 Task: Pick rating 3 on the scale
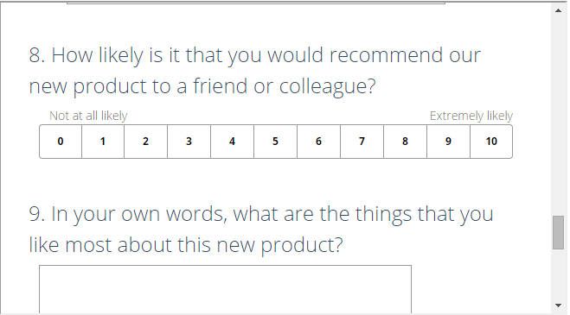pyautogui.click(x=189, y=142)
